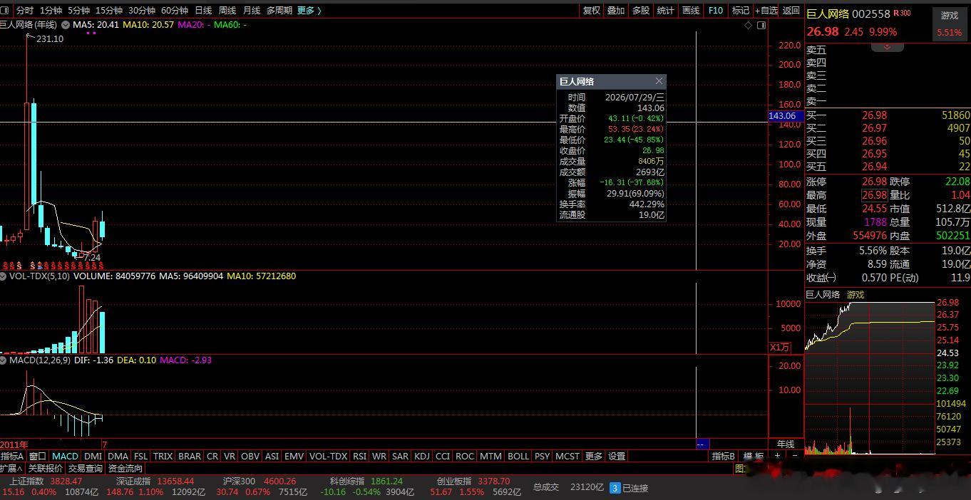Click the 返回 back button
971x500 pixels.
[791, 10]
